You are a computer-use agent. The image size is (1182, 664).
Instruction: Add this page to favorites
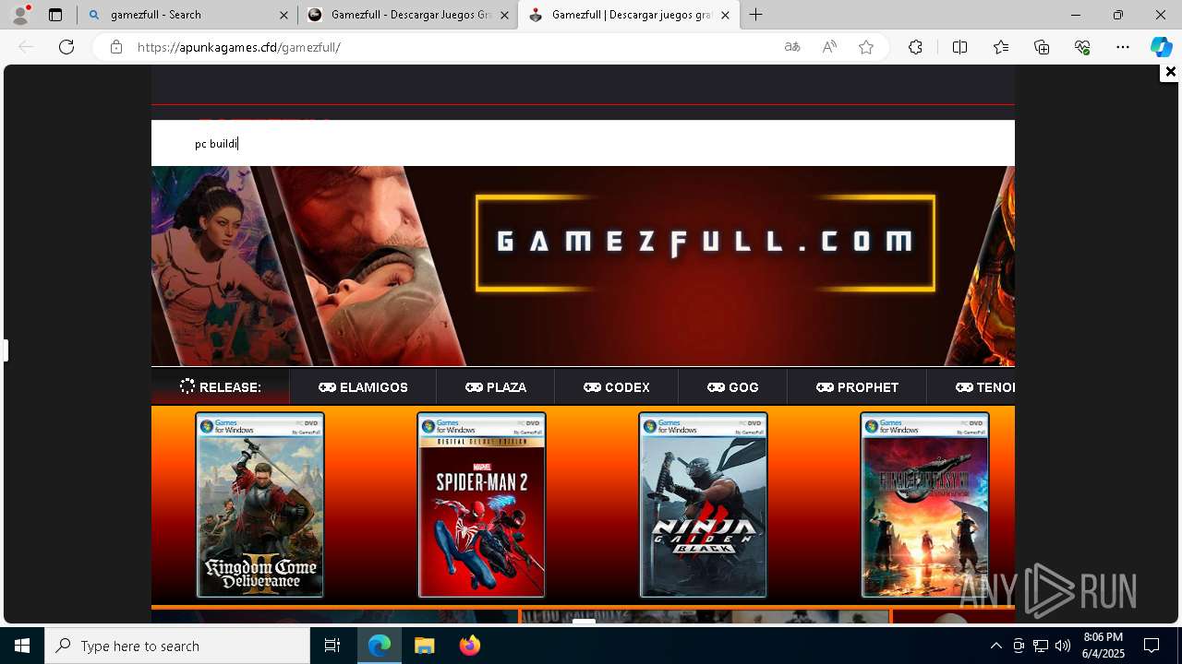point(866,47)
